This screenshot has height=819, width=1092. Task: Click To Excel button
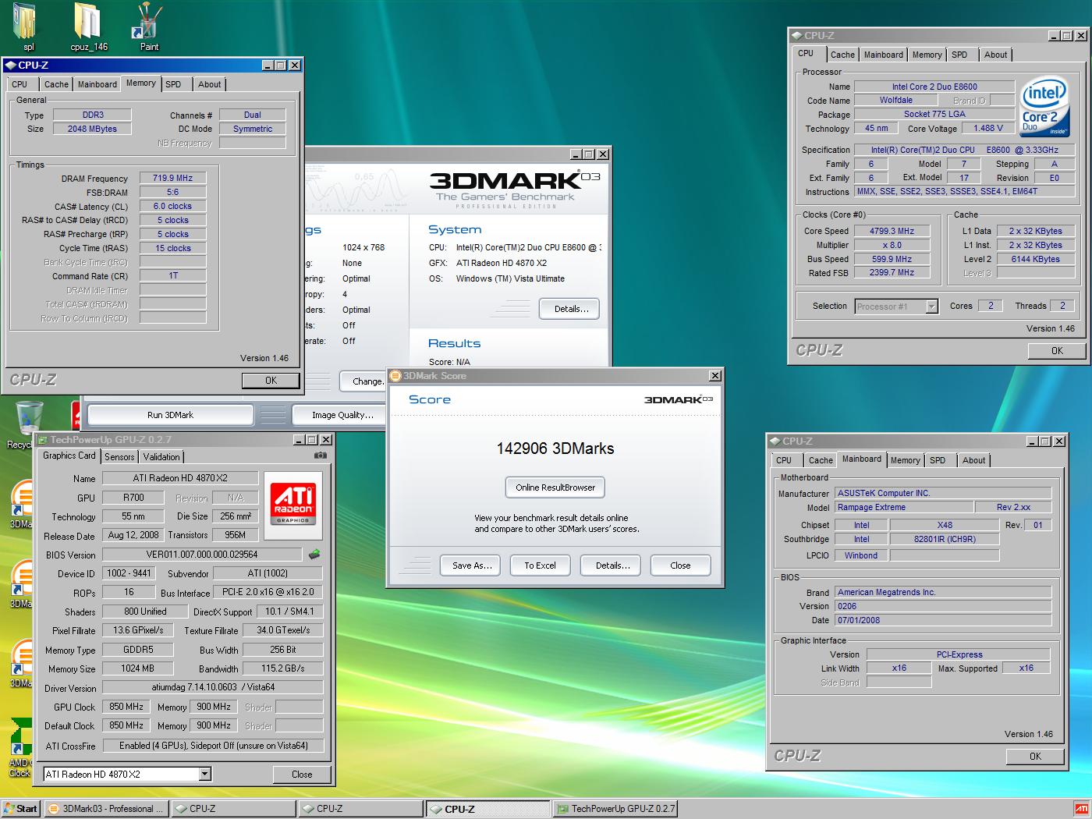540,565
